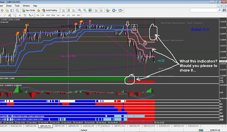Viewport: 227px width, 132px height.
Task: Zoom in on the chart
Action: (x=80, y=11)
